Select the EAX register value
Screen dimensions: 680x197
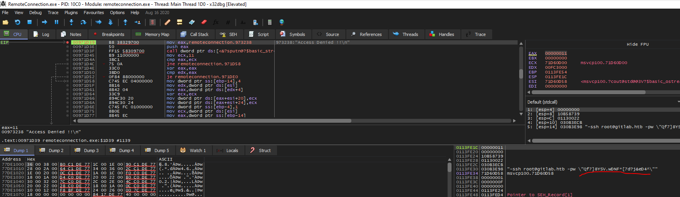[x=556, y=53]
